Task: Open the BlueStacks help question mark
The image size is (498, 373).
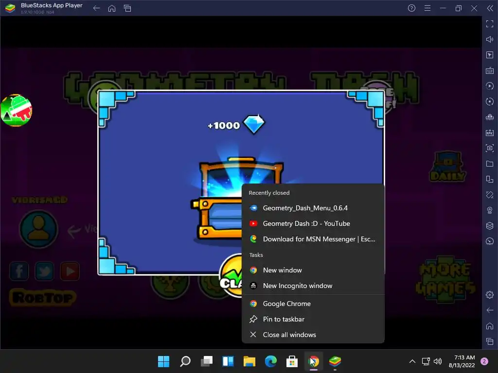Action: pos(411,8)
